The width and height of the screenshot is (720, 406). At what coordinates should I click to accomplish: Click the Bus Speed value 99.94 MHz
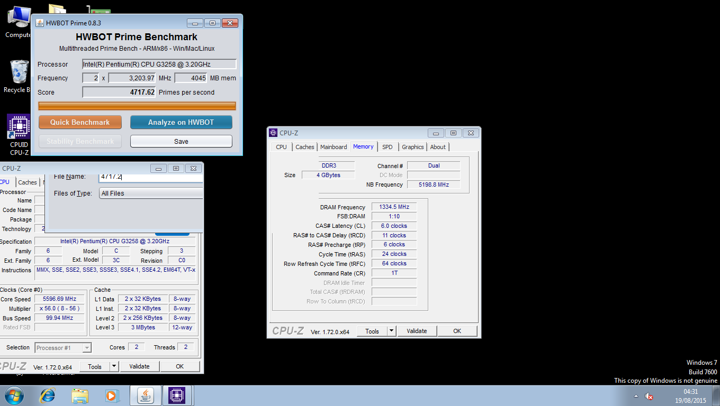(x=59, y=318)
